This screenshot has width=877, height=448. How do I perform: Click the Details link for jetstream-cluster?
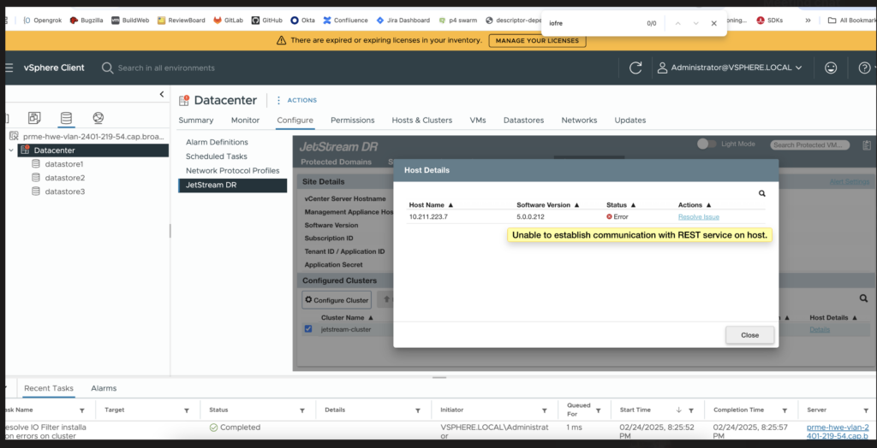pyautogui.click(x=820, y=329)
